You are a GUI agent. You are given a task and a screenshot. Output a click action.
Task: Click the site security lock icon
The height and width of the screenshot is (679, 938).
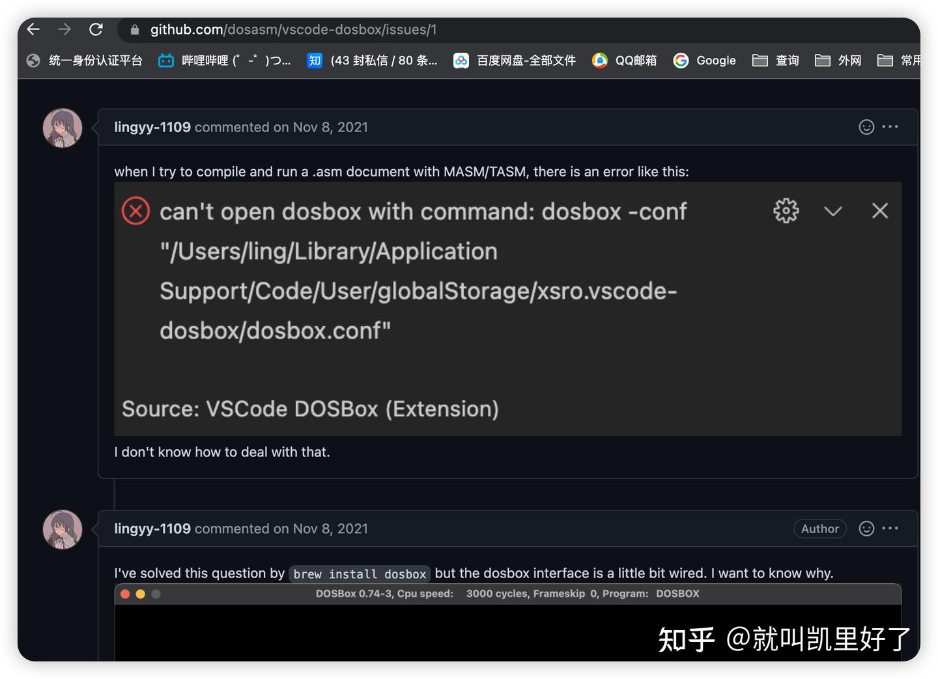pos(134,29)
